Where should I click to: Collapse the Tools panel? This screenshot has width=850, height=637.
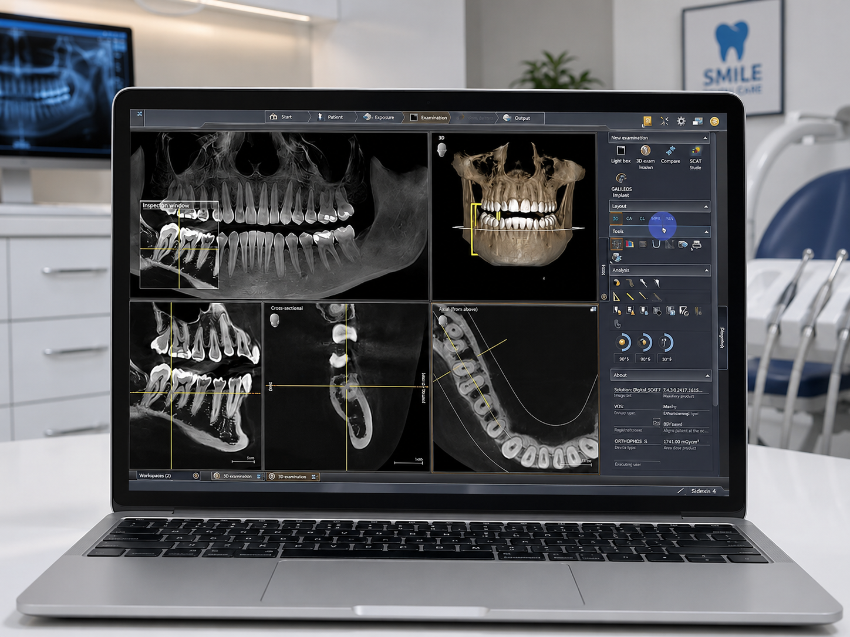point(706,232)
